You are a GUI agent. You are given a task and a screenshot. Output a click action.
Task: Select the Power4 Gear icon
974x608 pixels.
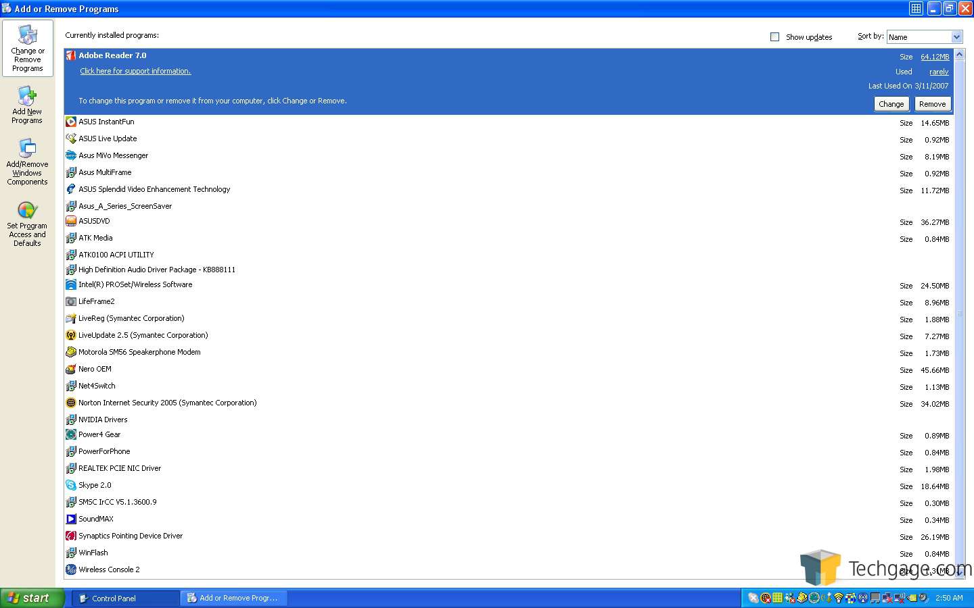pyautogui.click(x=70, y=434)
